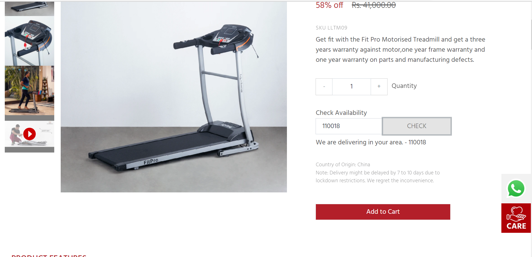Viewport: 532px width, 257px height.
Task: Open the red CARE support widget
Action: 516,218
